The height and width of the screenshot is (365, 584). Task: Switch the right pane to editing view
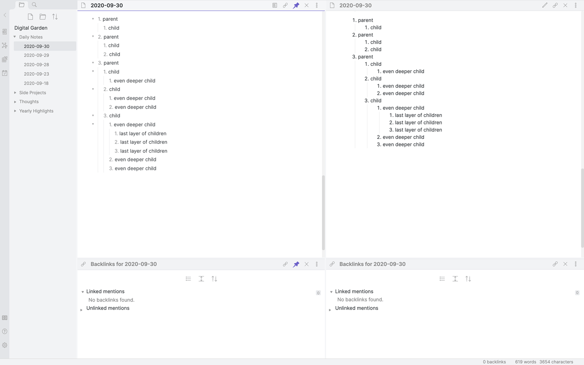click(545, 5)
